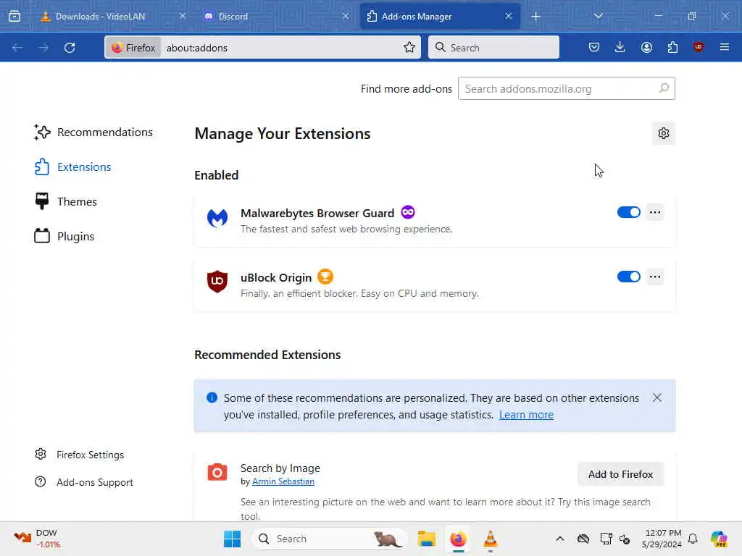742x556 pixels.
Task: Open VLC cone icon in taskbar
Action: pyautogui.click(x=491, y=539)
